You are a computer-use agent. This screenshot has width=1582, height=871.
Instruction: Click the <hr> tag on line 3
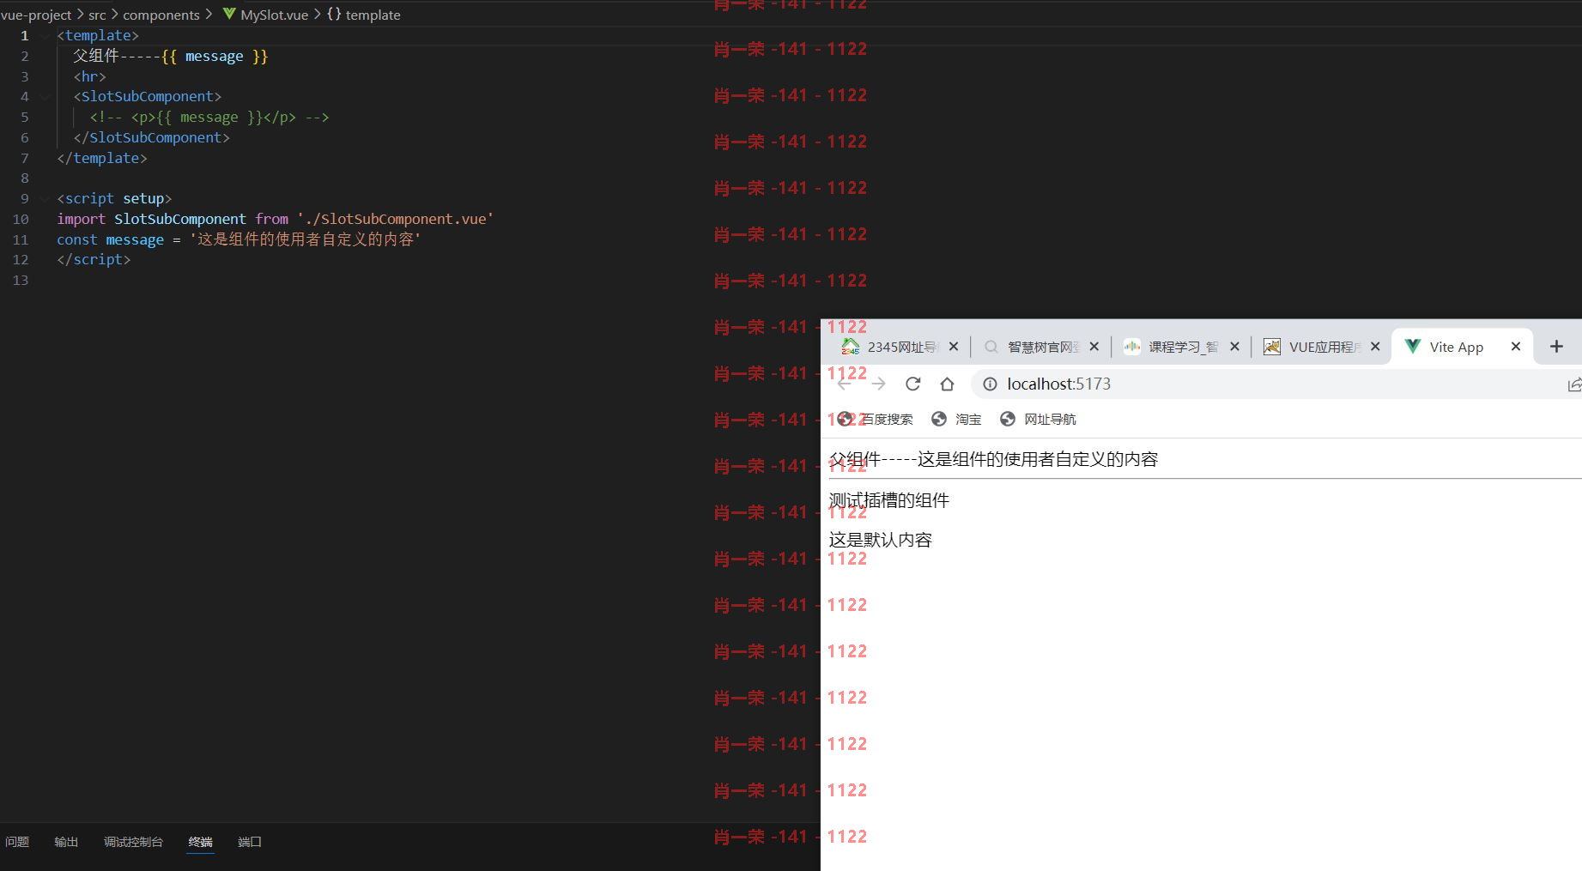89,76
